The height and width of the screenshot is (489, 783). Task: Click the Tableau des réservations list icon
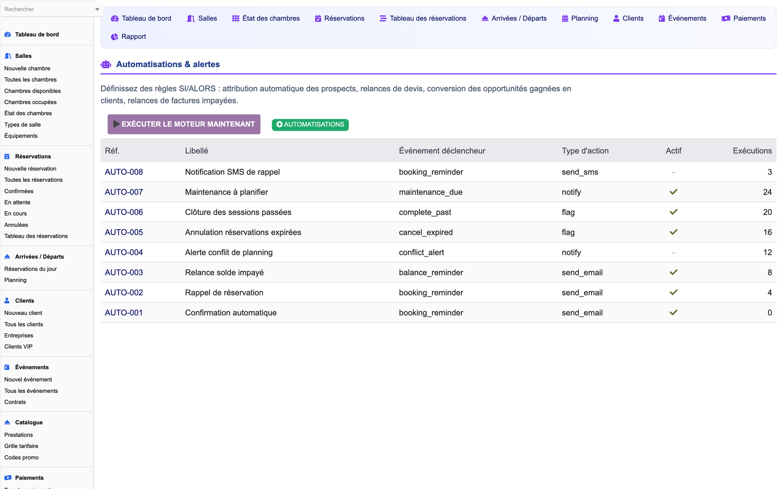(x=383, y=18)
